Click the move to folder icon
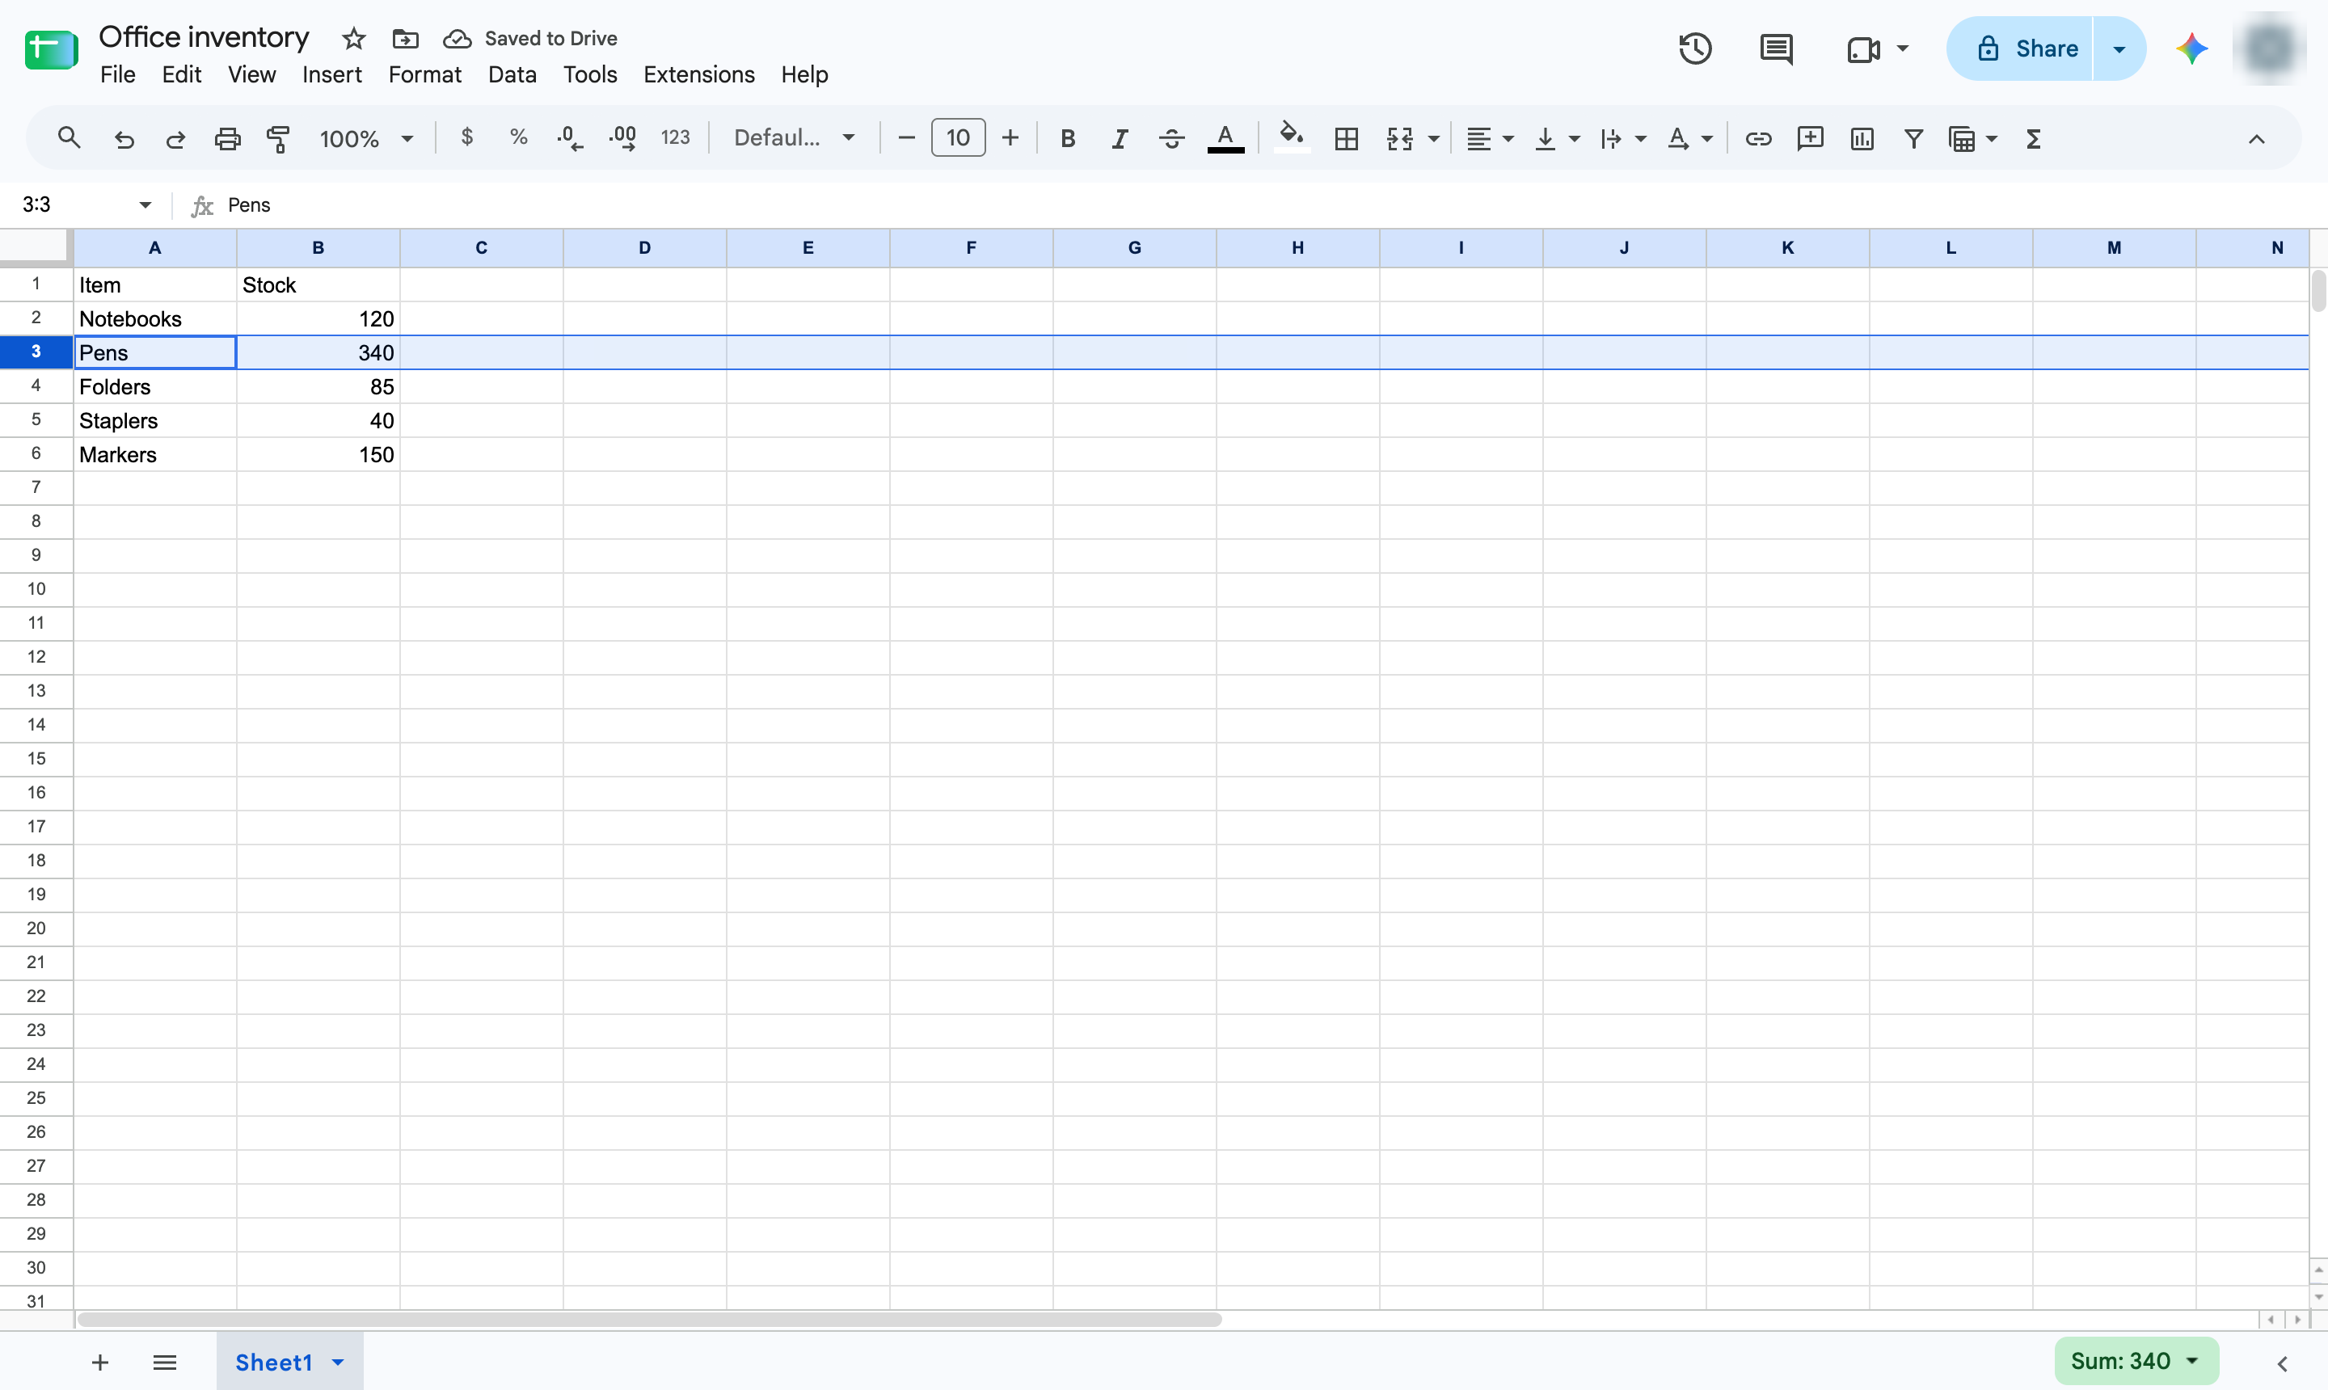The height and width of the screenshot is (1390, 2328). pyautogui.click(x=405, y=39)
